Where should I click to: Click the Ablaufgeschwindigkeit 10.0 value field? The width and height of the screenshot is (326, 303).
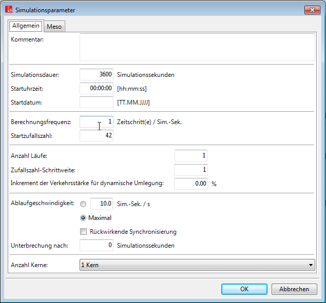click(102, 204)
